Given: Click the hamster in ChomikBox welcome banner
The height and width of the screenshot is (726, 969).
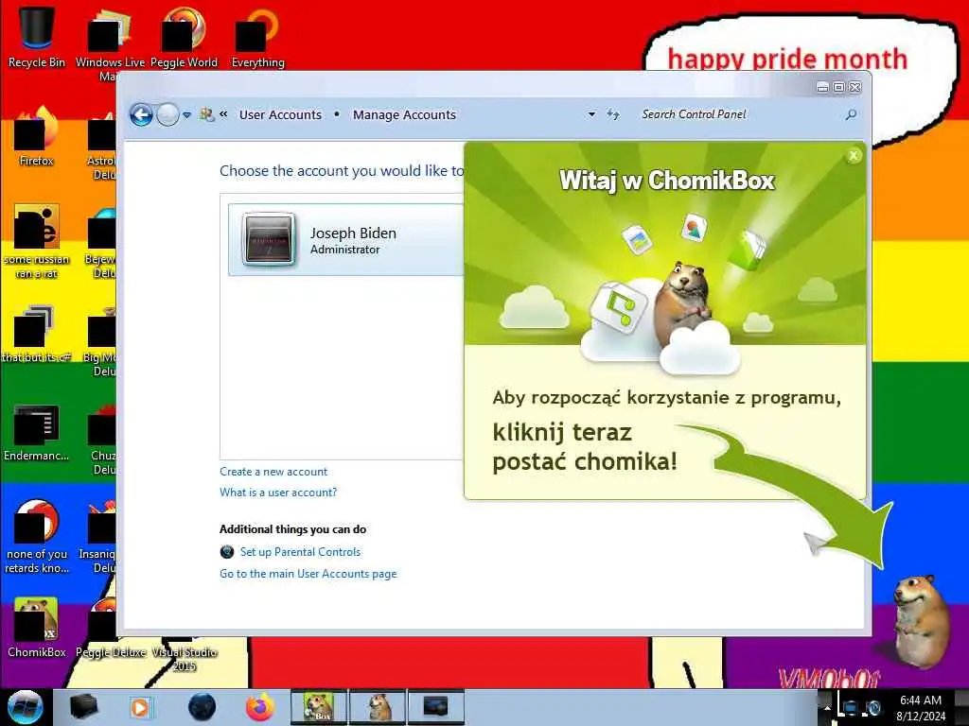Looking at the screenshot, I should coord(685,302).
